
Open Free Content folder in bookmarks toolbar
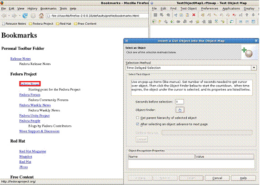(x=85, y=24)
